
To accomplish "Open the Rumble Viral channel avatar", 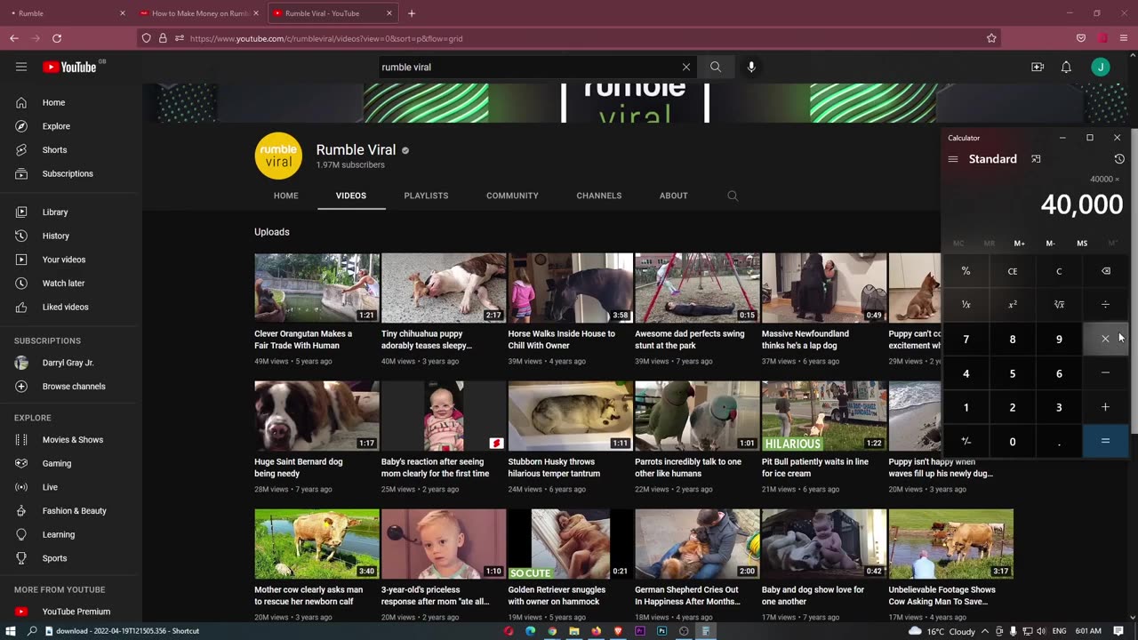I will pos(278,156).
